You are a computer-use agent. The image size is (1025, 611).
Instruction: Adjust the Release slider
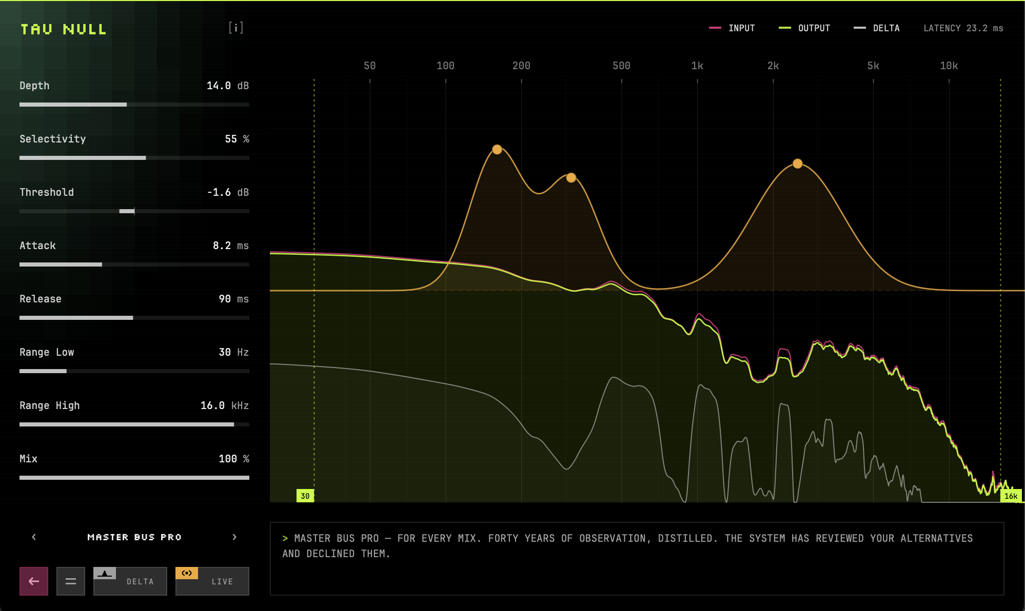point(134,318)
